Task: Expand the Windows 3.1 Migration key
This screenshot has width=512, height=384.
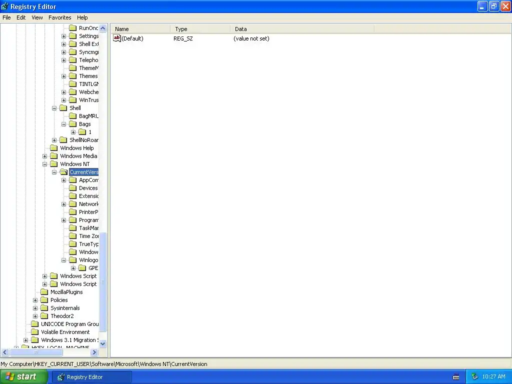Action: click(x=26, y=340)
